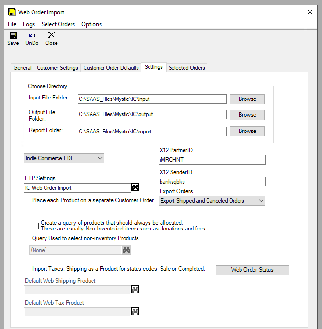Click the Report Folder path field
This screenshot has height=329, width=322.
pos(152,132)
